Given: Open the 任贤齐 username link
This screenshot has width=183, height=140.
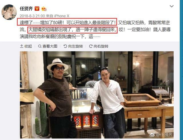Looking at the screenshot, I should [x=26, y=9].
